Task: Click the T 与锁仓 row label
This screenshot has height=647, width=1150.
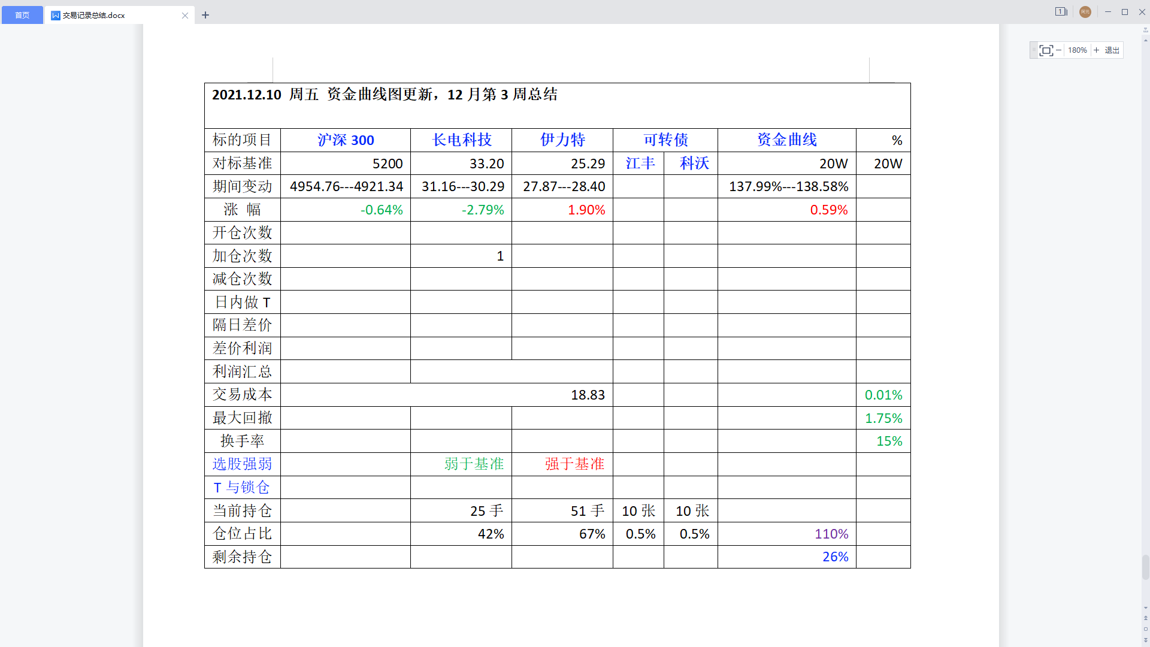Action: 243,488
